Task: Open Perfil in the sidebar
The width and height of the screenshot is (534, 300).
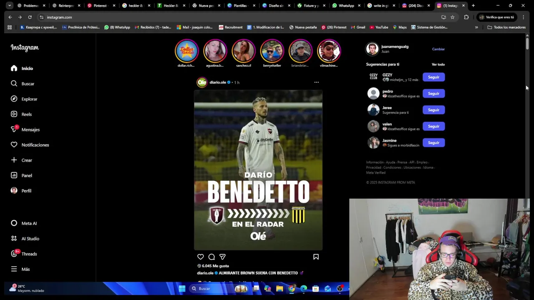Action: point(21,191)
